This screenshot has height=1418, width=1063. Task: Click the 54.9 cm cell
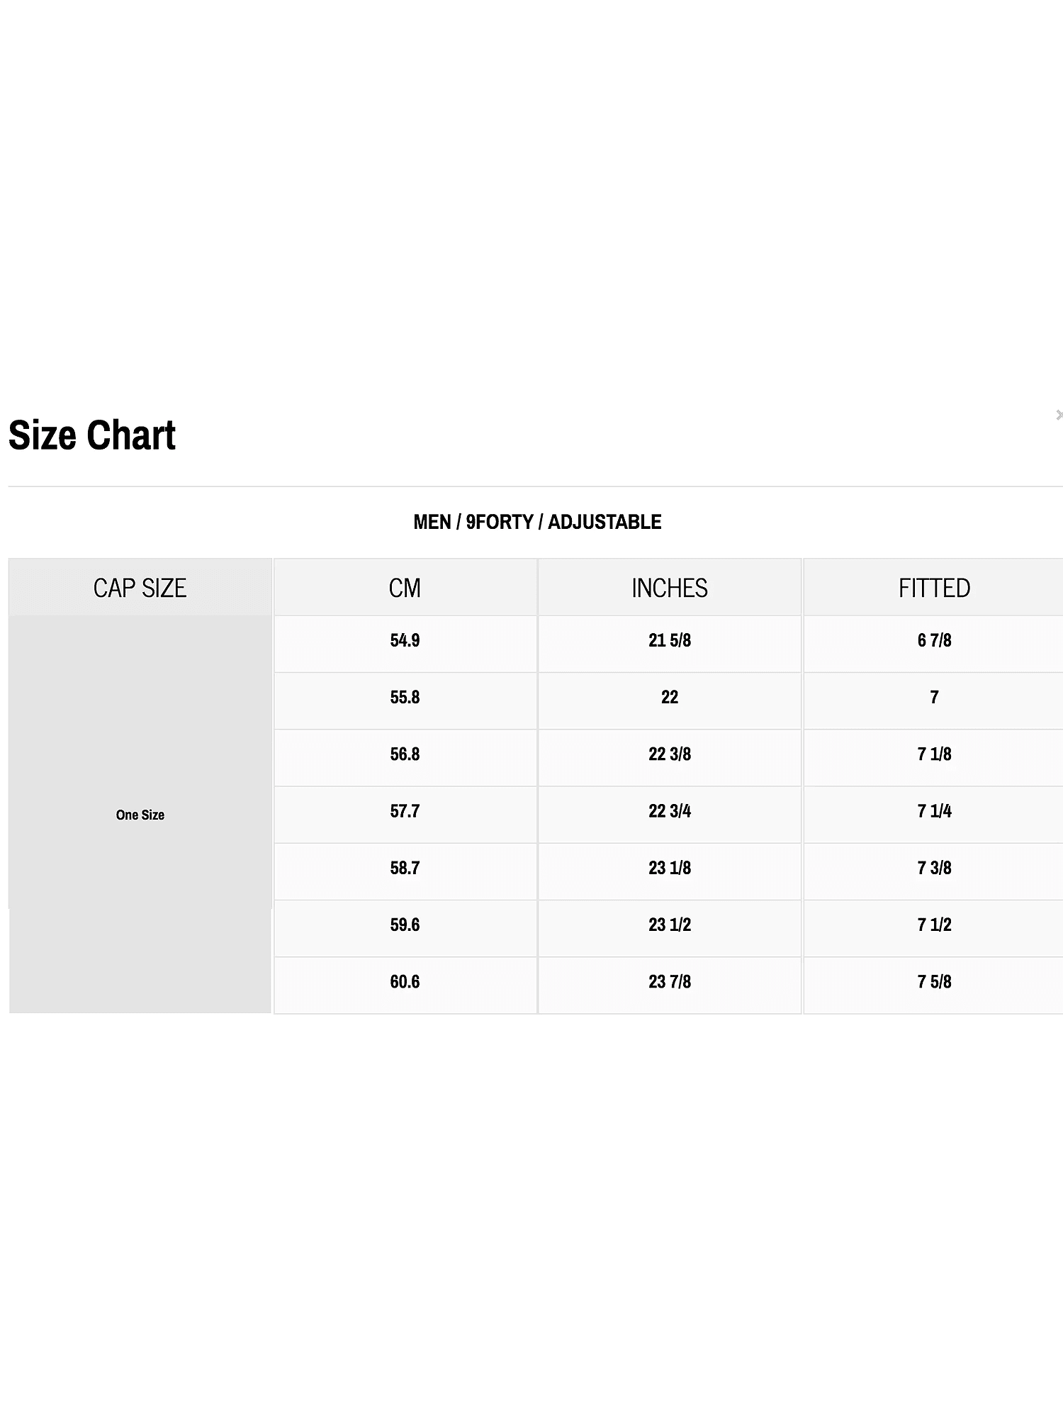pos(405,641)
